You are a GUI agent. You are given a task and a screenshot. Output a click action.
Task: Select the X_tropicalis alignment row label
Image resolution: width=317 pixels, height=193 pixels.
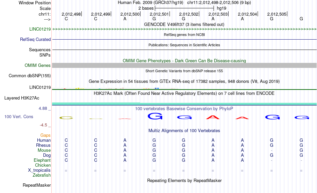tap(39, 170)
